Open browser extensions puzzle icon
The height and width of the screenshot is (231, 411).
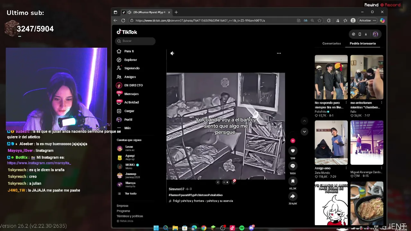coord(328,21)
